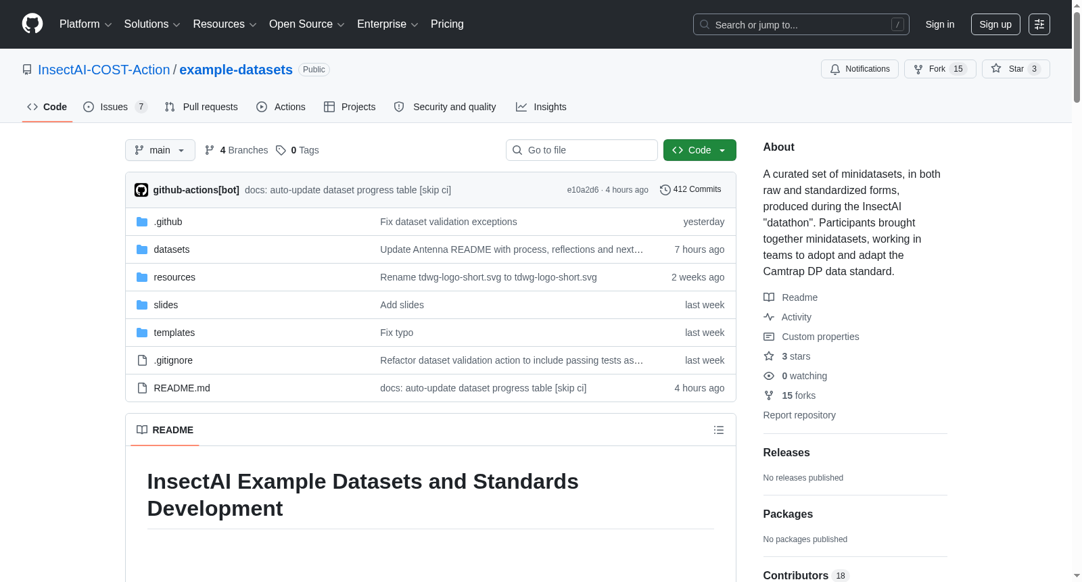Click the Sign up button
Screen dimensions: 1082x582
tap(995, 24)
